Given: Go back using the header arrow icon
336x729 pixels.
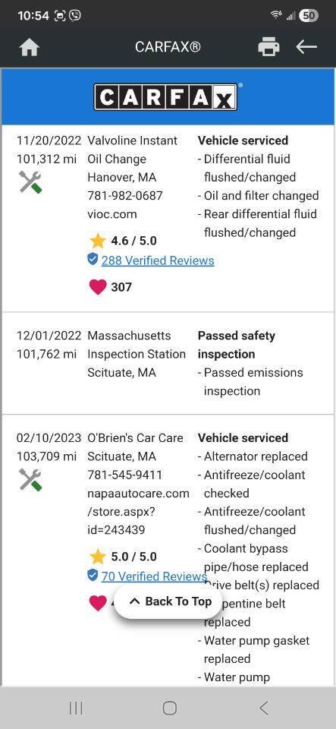Looking at the screenshot, I should (306, 46).
